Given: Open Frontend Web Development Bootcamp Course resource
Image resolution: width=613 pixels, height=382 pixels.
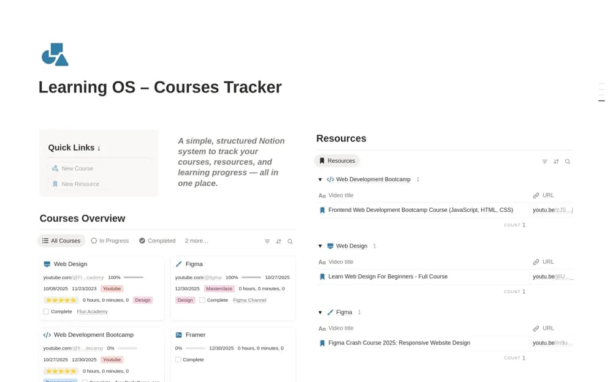Looking at the screenshot, I should (421, 210).
